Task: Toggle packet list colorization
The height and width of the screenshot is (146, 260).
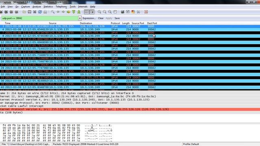Action: [x=87, y=12]
